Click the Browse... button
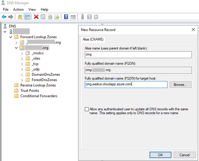 pos(181,84)
